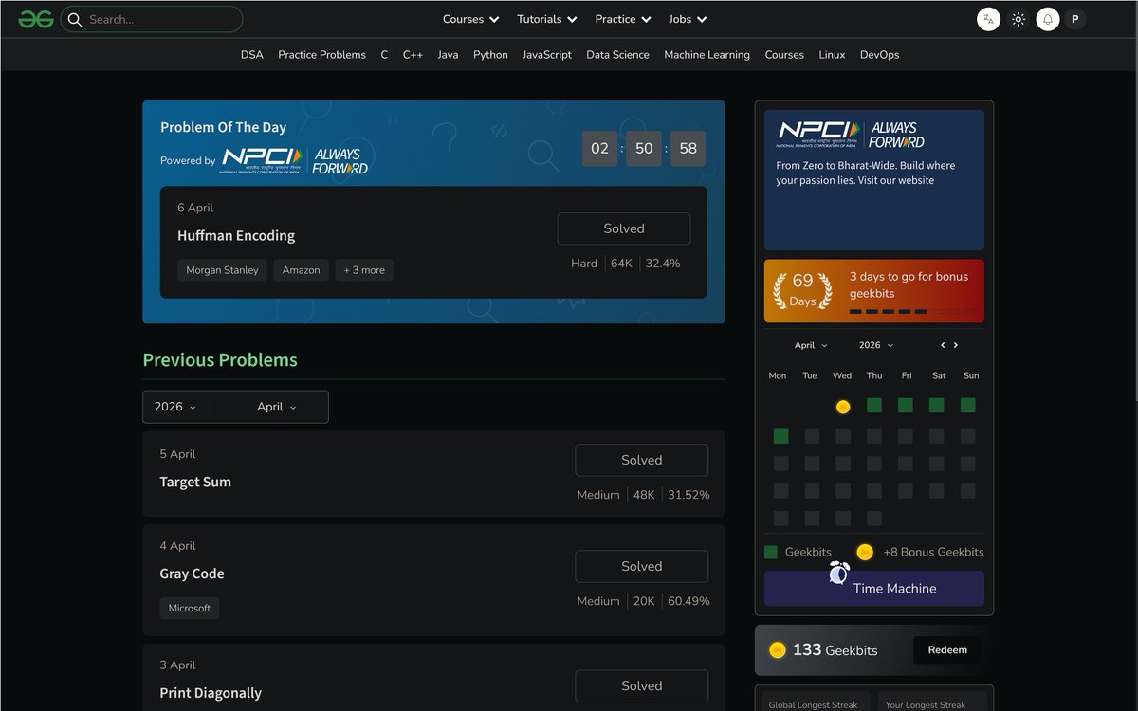1138x711 pixels.
Task: Click Solved button for Huffman Encoding
Action: click(624, 228)
